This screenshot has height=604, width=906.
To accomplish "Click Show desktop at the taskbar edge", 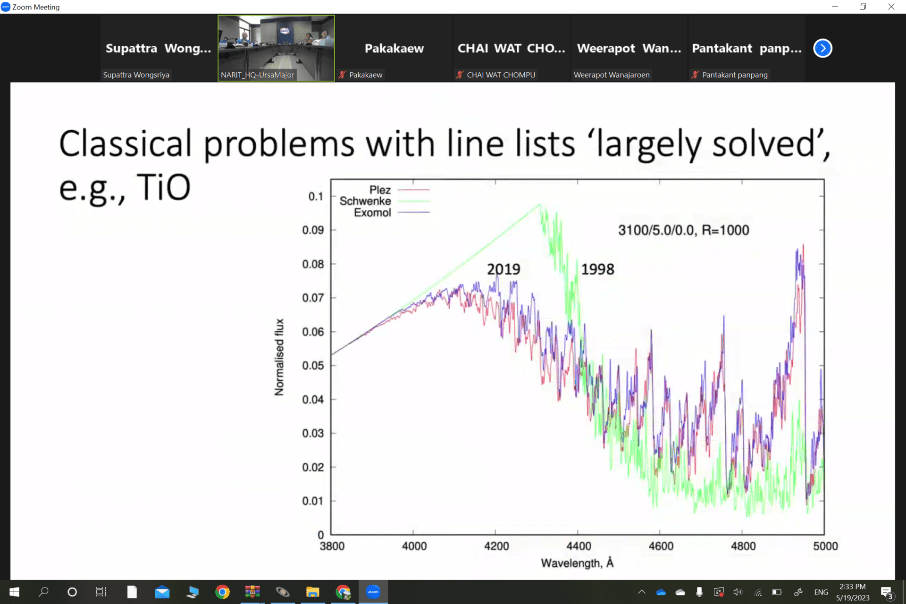I will (x=904, y=592).
